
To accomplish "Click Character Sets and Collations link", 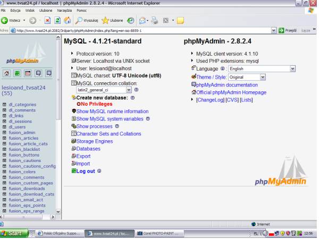I will tap(108, 134).
